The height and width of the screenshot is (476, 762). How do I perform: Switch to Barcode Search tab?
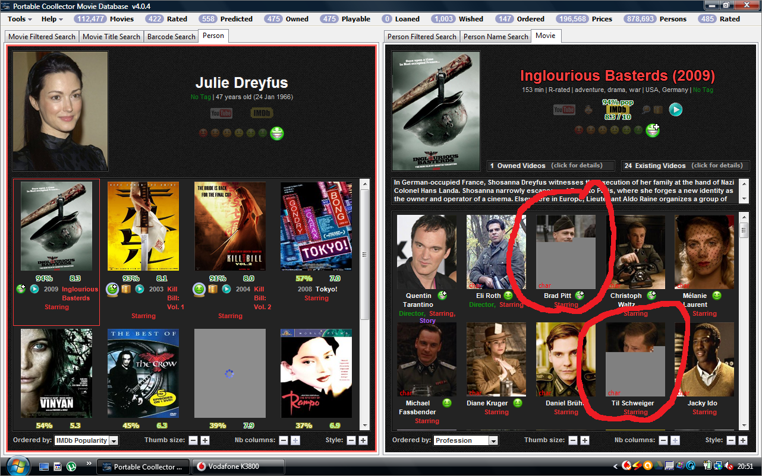click(171, 36)
